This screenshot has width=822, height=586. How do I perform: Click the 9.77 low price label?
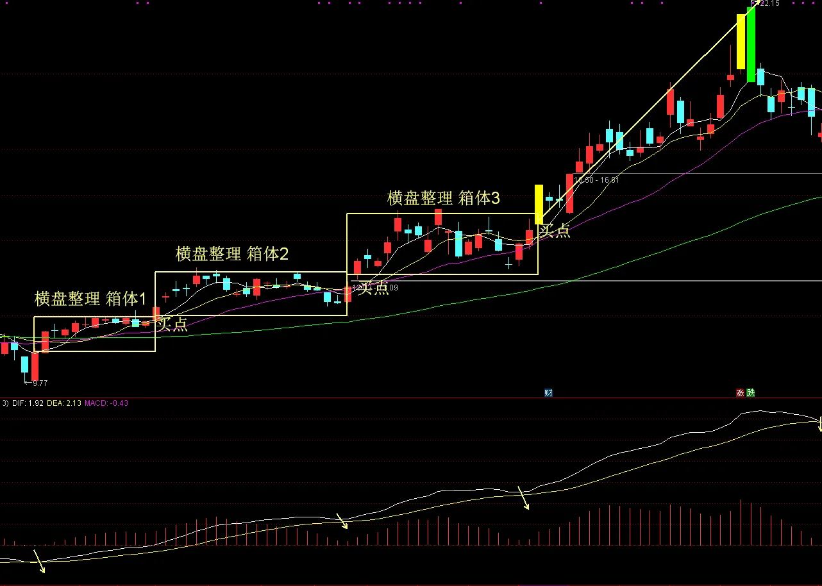point(39,383)
